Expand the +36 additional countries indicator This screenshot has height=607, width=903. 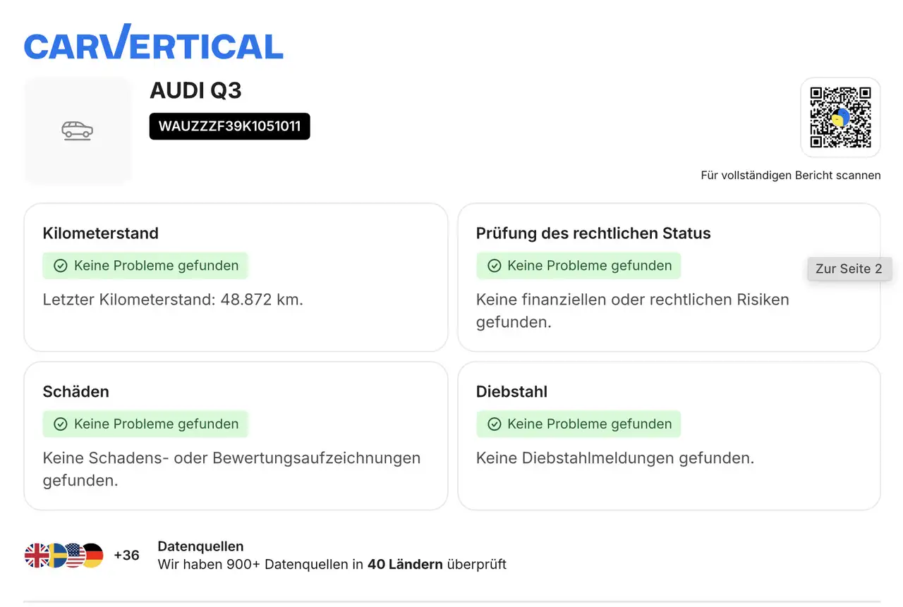(x=126, y=556)
